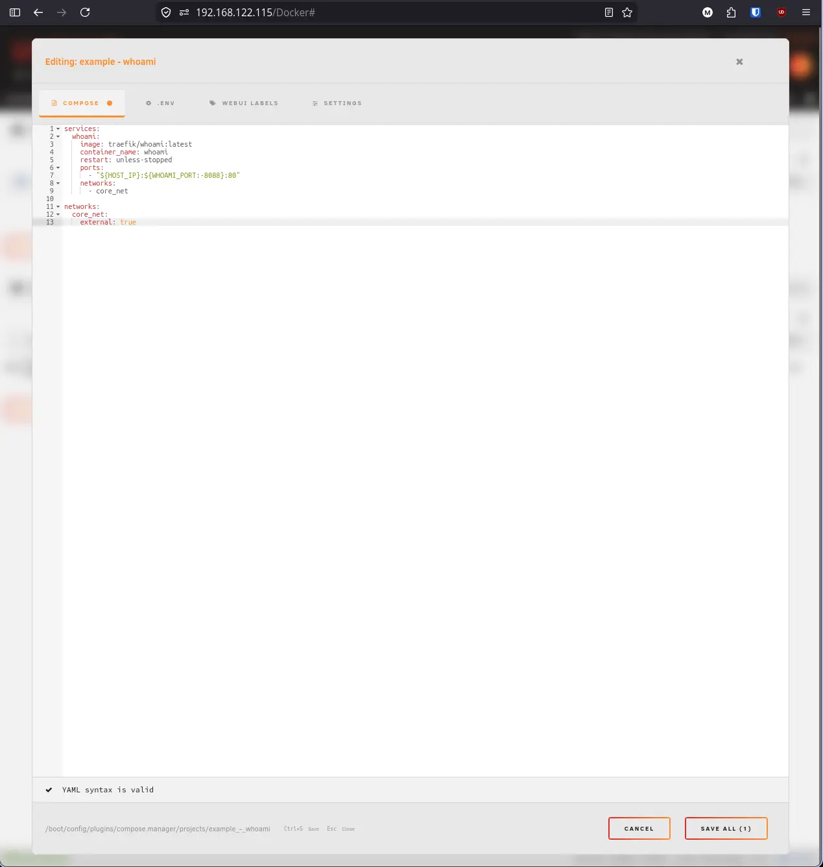823x867 pixels.
Task: Click the Save All (1) button
Action: tap(726, 829)
